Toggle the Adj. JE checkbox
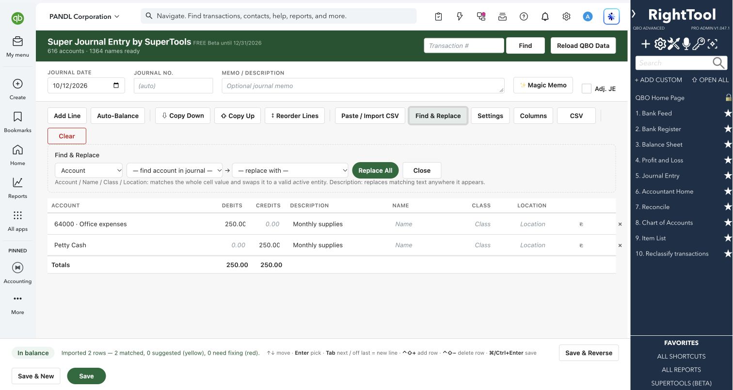This screenshot has width=733, height=390. 587,89
